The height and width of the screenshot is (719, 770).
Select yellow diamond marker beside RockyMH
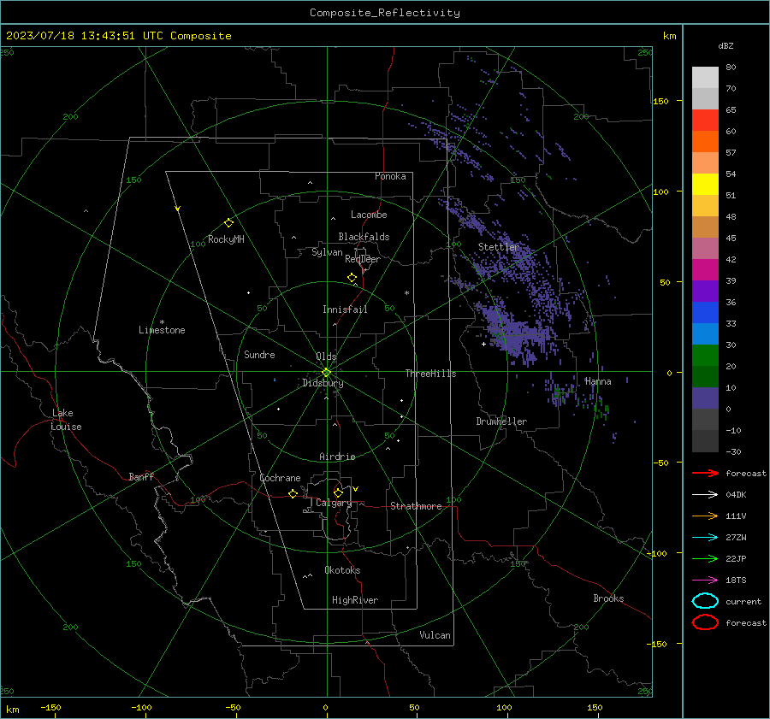click(x=228, y=223)
